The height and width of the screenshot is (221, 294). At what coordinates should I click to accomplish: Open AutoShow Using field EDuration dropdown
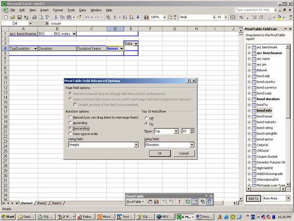click(x=192, y=145)
